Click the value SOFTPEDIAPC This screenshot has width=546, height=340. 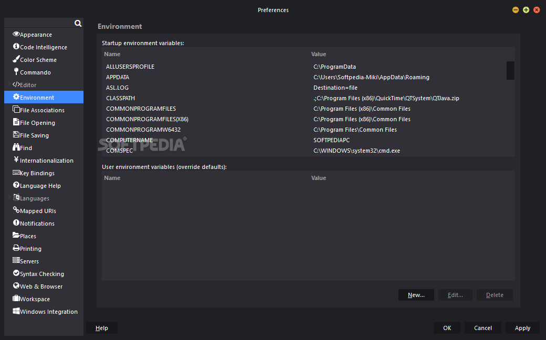tap(331, 140)
